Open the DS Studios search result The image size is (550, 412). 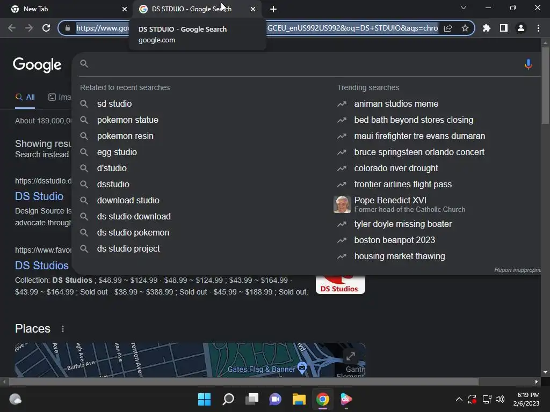click(42, 266)
